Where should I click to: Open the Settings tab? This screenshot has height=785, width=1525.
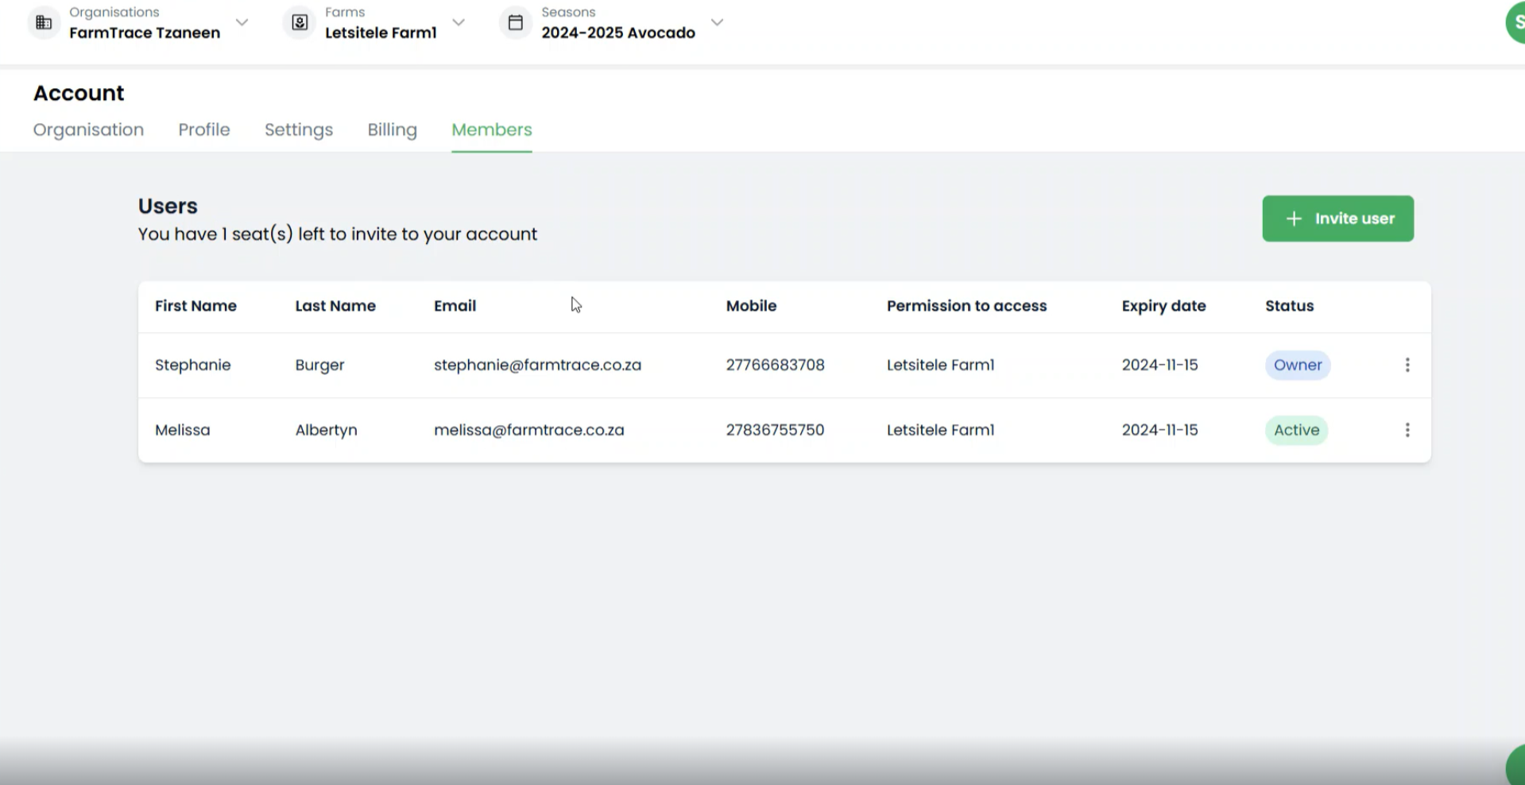tap(299, 130)
